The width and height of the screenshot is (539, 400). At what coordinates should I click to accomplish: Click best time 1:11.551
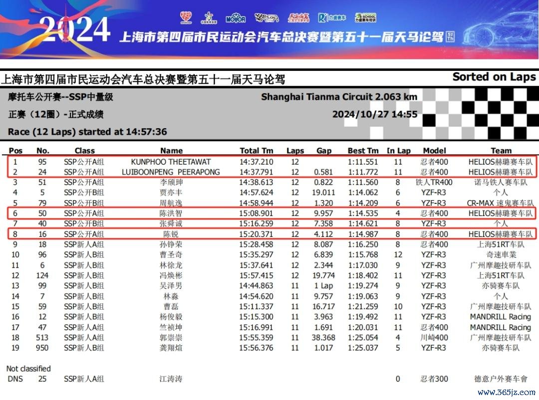pyautogui.click(x=363, y=162)
